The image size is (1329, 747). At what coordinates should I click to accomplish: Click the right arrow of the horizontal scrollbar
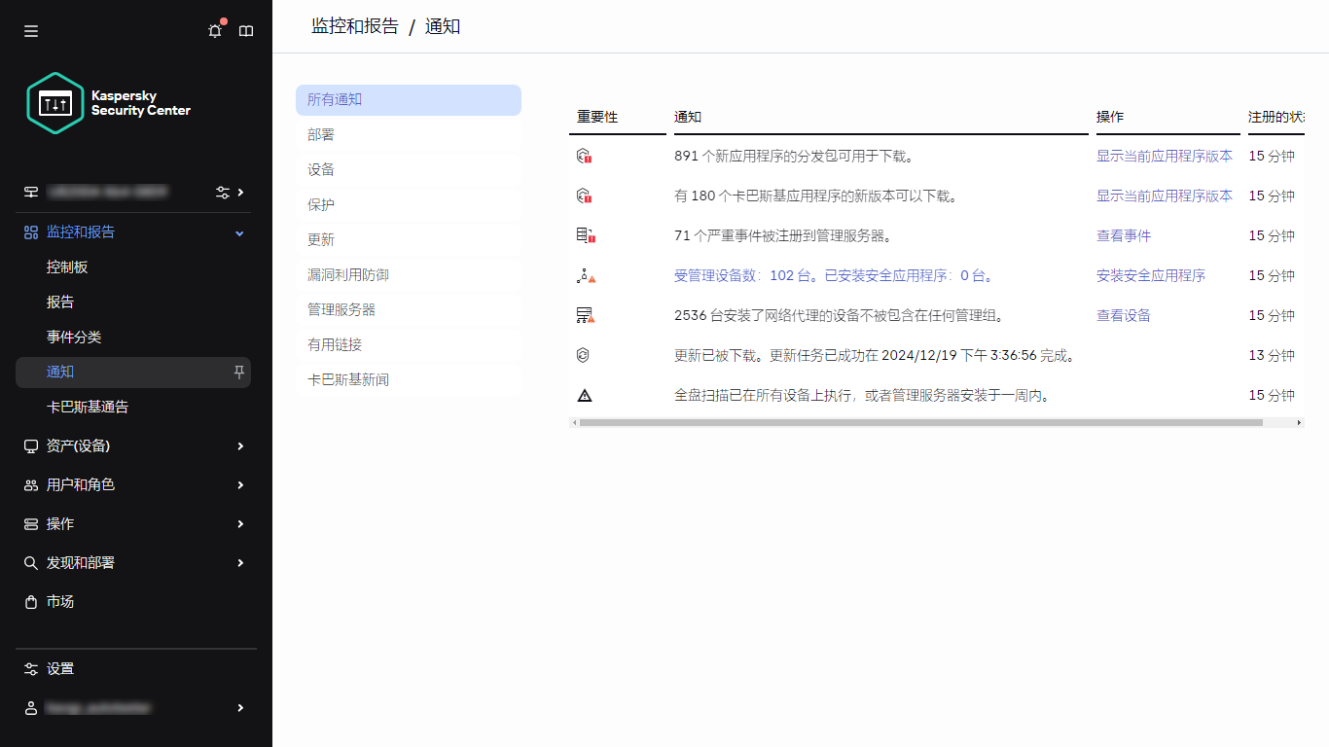1298,423
